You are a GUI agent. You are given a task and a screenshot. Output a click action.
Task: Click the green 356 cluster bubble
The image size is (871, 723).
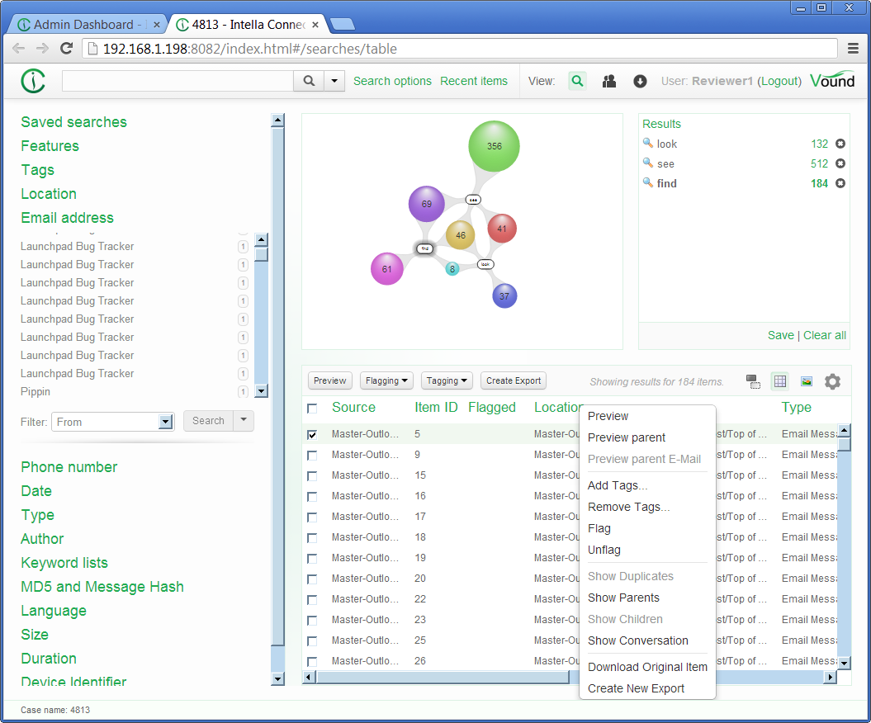(494, 146)
